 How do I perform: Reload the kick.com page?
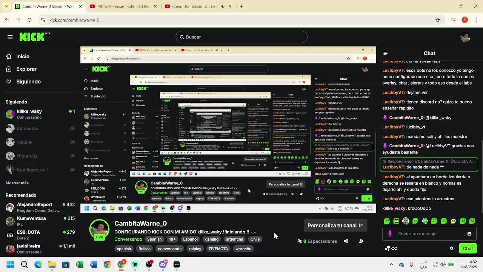point(29,20)
